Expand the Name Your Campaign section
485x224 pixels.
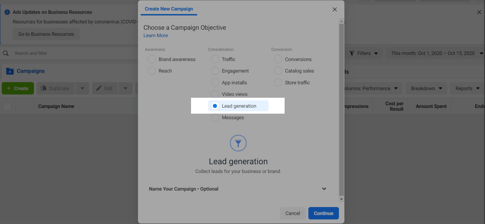point(324,189)
